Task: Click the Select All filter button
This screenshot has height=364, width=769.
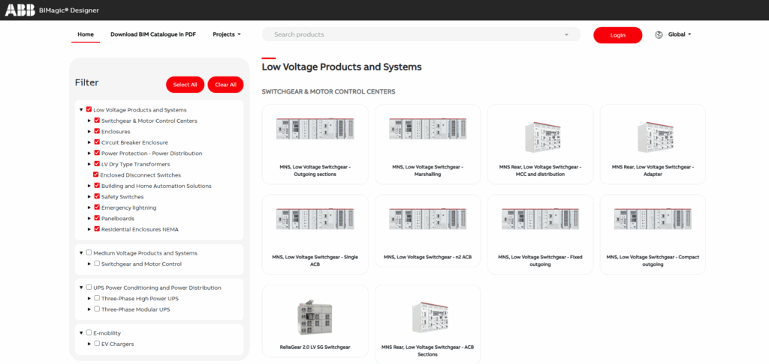Action: click(185, 85)
